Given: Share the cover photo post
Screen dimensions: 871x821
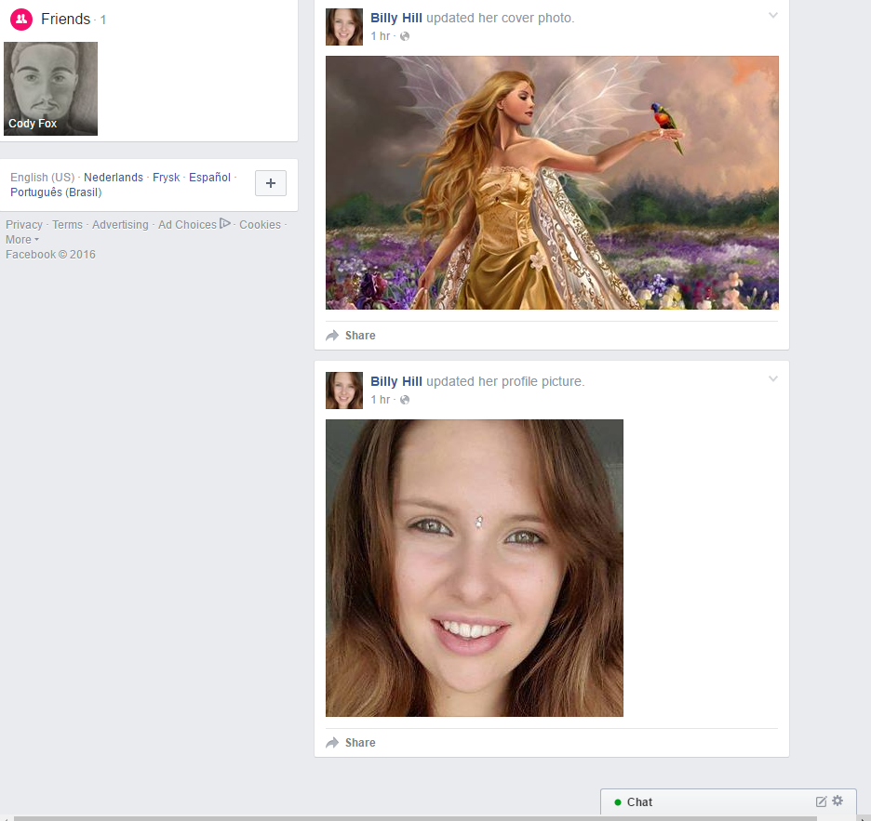Looking at the screenshot, I should tap(351, 336).
